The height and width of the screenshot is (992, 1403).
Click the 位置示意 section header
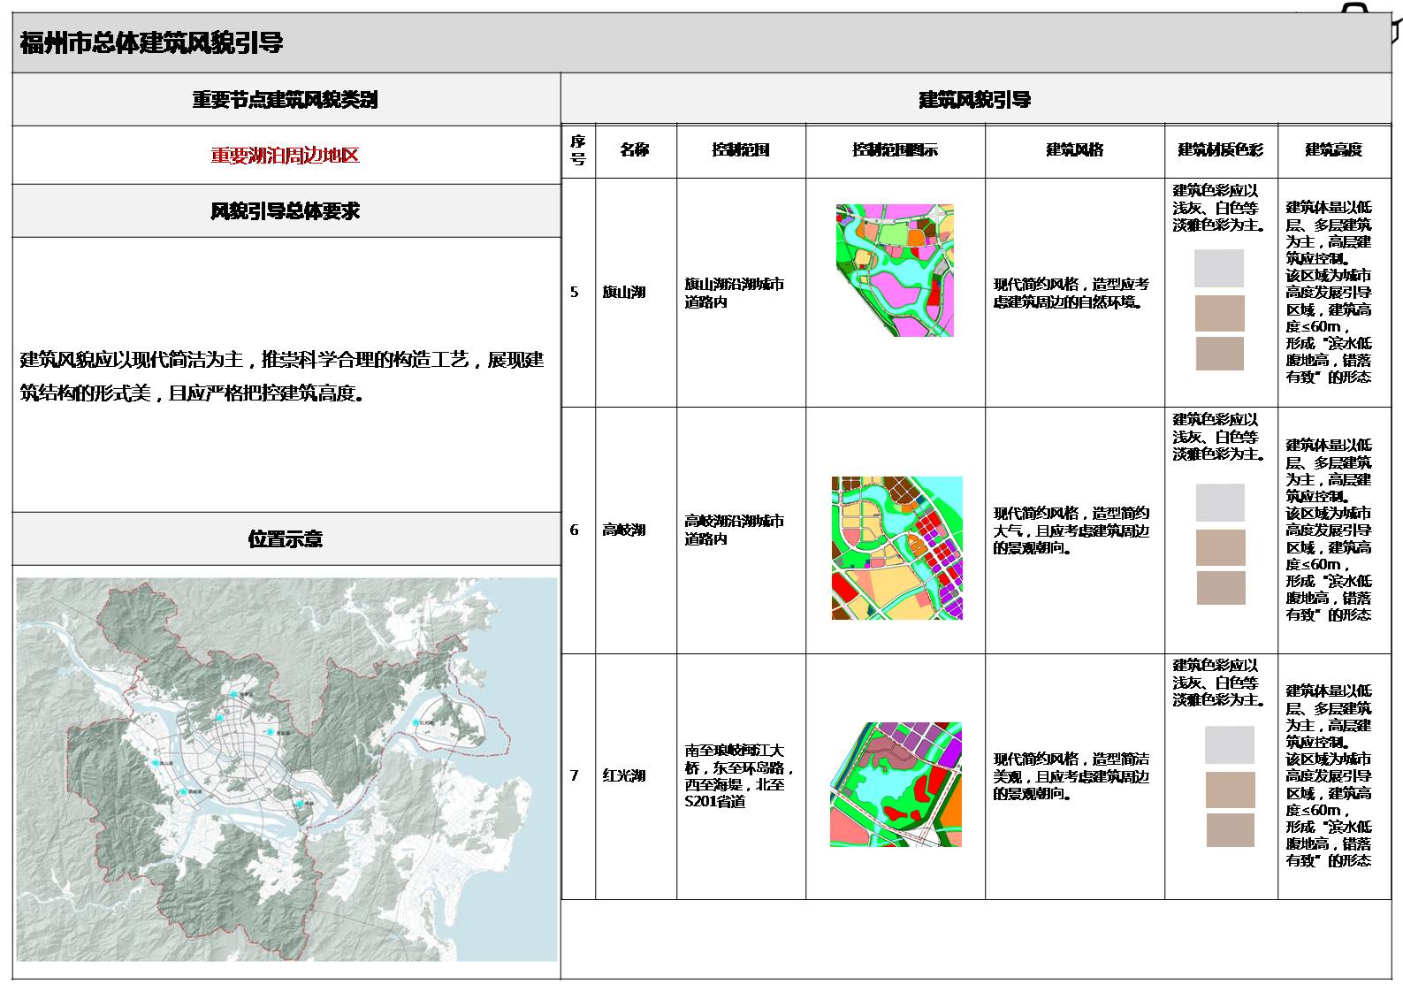(x=286, y=538)
